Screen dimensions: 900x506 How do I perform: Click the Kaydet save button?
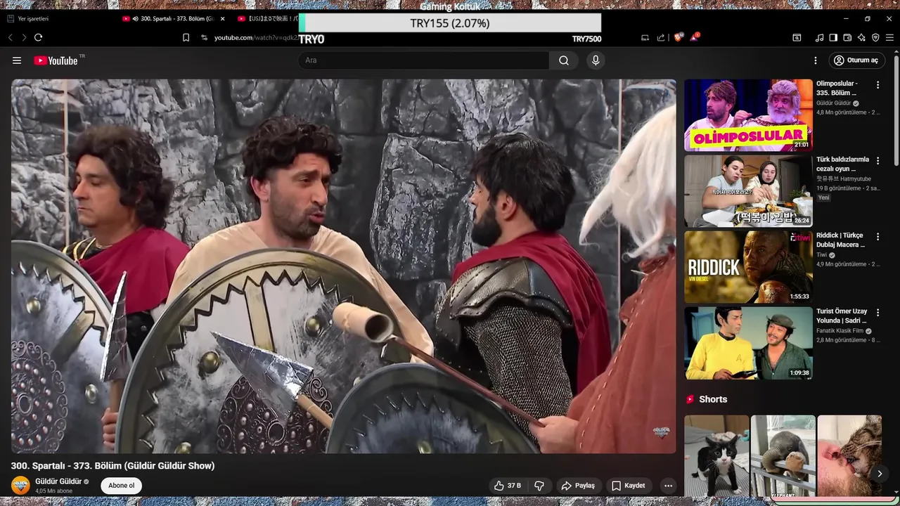point(629,486)
